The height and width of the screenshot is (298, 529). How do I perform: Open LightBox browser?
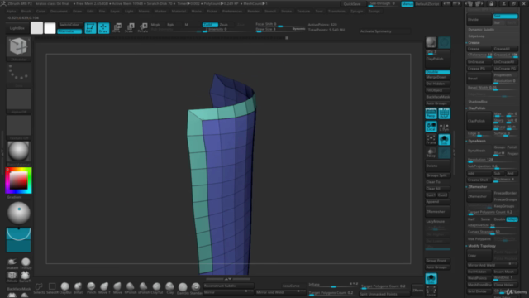pos(17,28)
